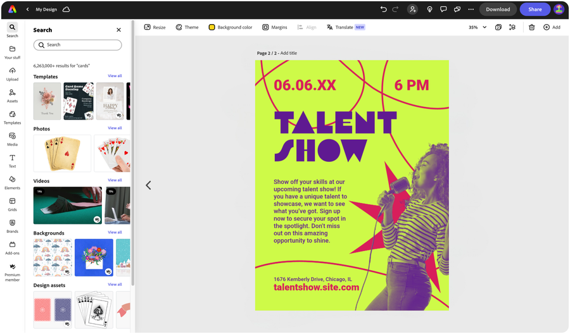Open the Theme options
570x334 pixels.
click(187, 27)
